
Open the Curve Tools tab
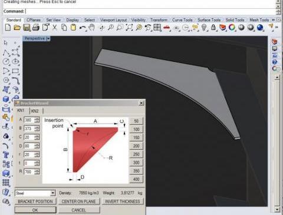(182, 20)
